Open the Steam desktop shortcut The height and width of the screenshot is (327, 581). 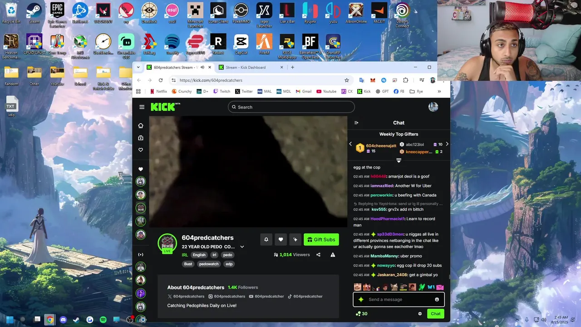tap(34, 13)
